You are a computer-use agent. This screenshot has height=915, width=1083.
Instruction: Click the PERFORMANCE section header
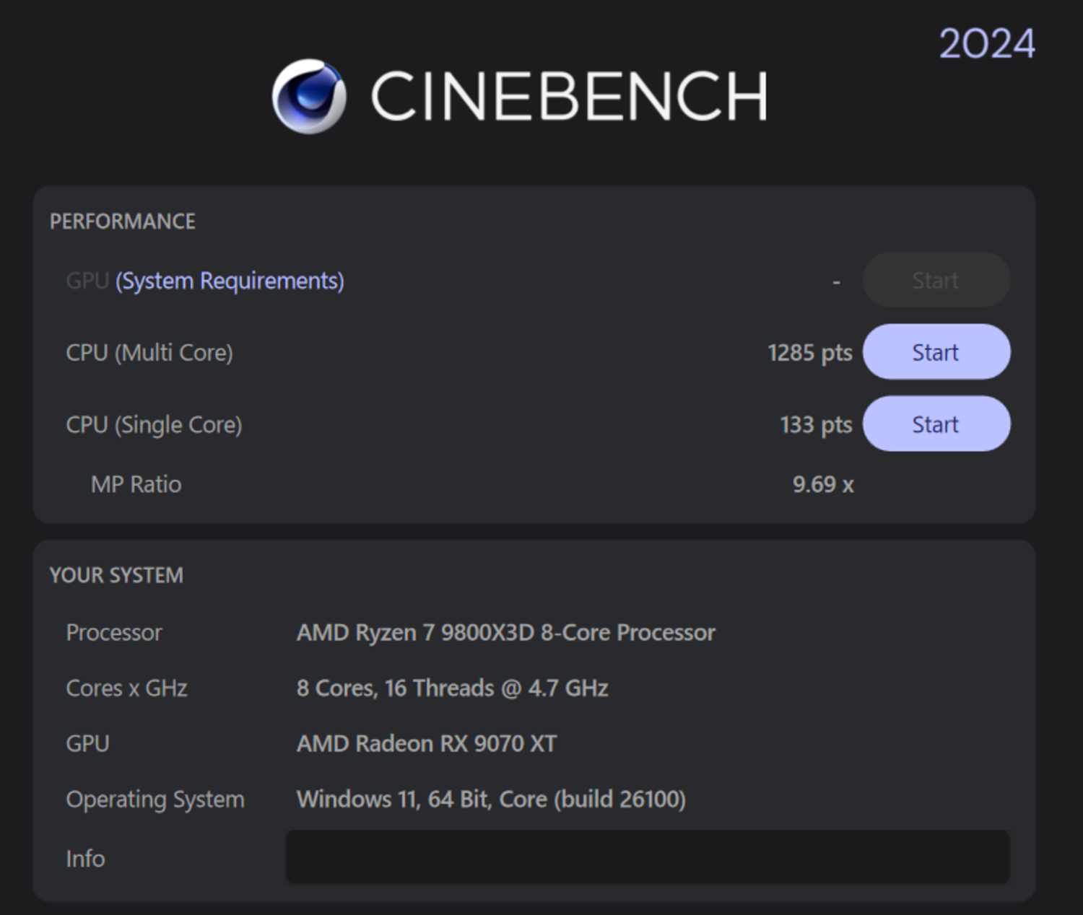123,222
